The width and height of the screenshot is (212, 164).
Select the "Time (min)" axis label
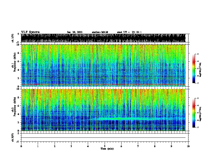107,149
